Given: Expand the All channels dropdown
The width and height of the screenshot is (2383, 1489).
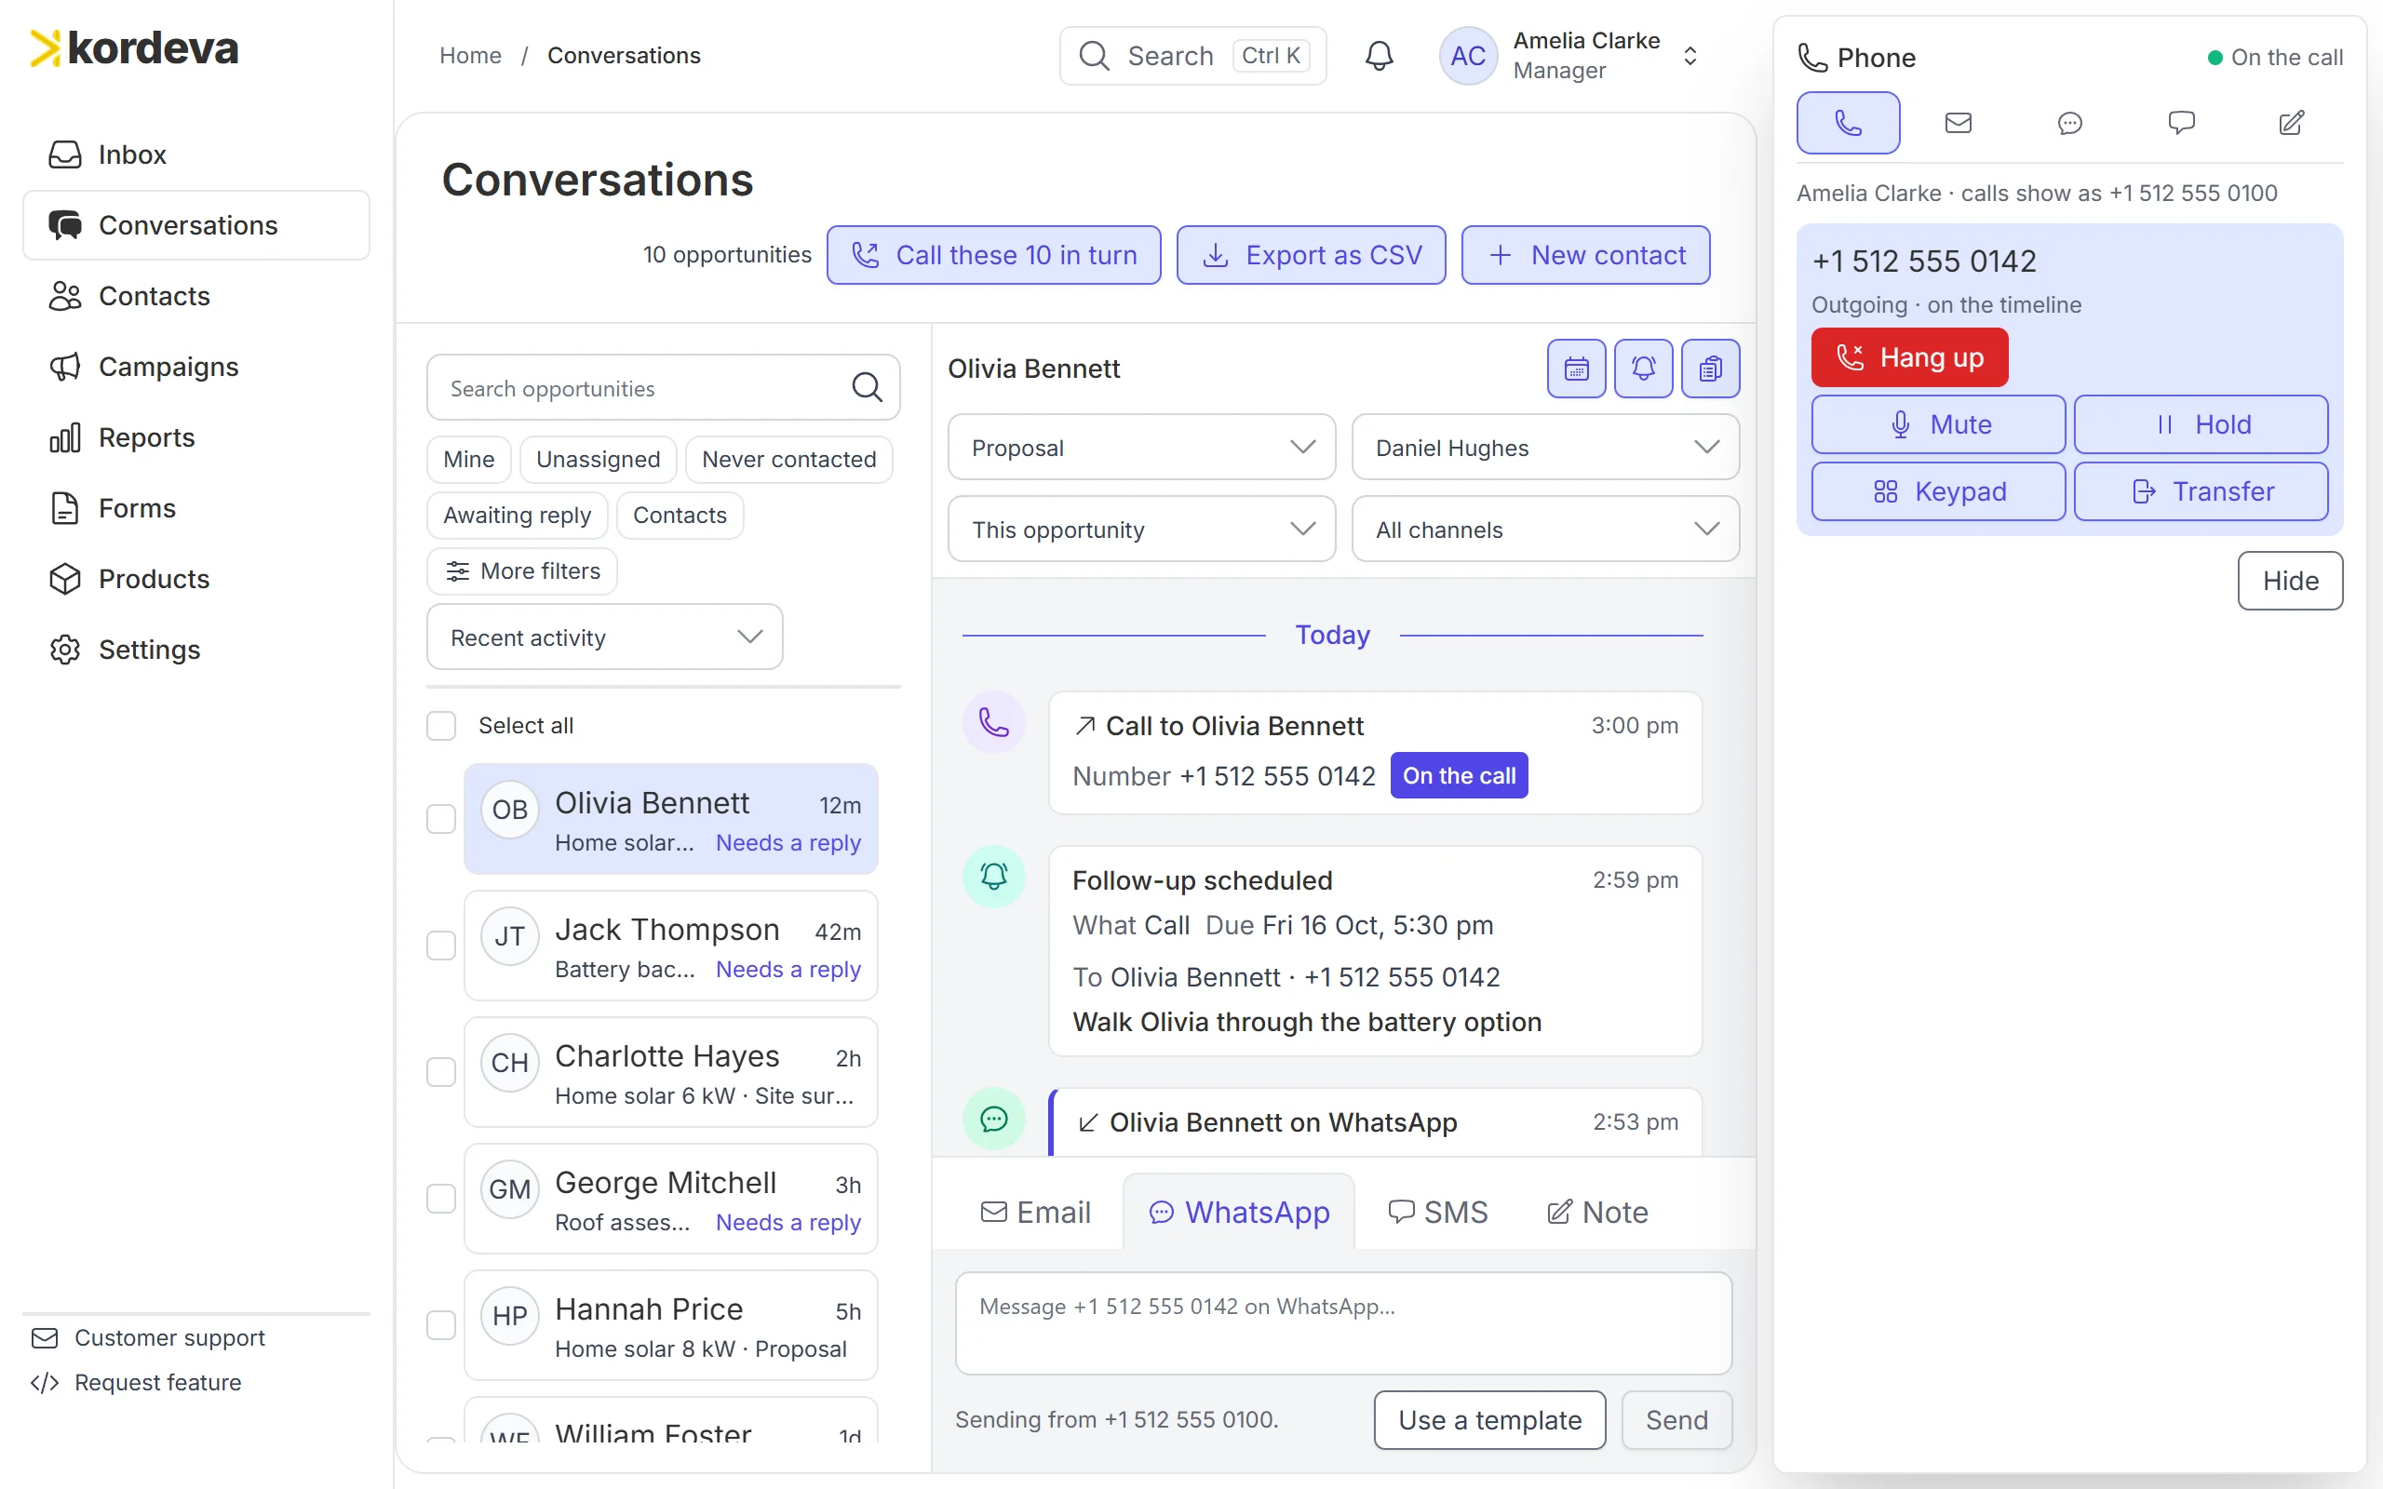Looking at the screenshot, I should point(1545,529).
